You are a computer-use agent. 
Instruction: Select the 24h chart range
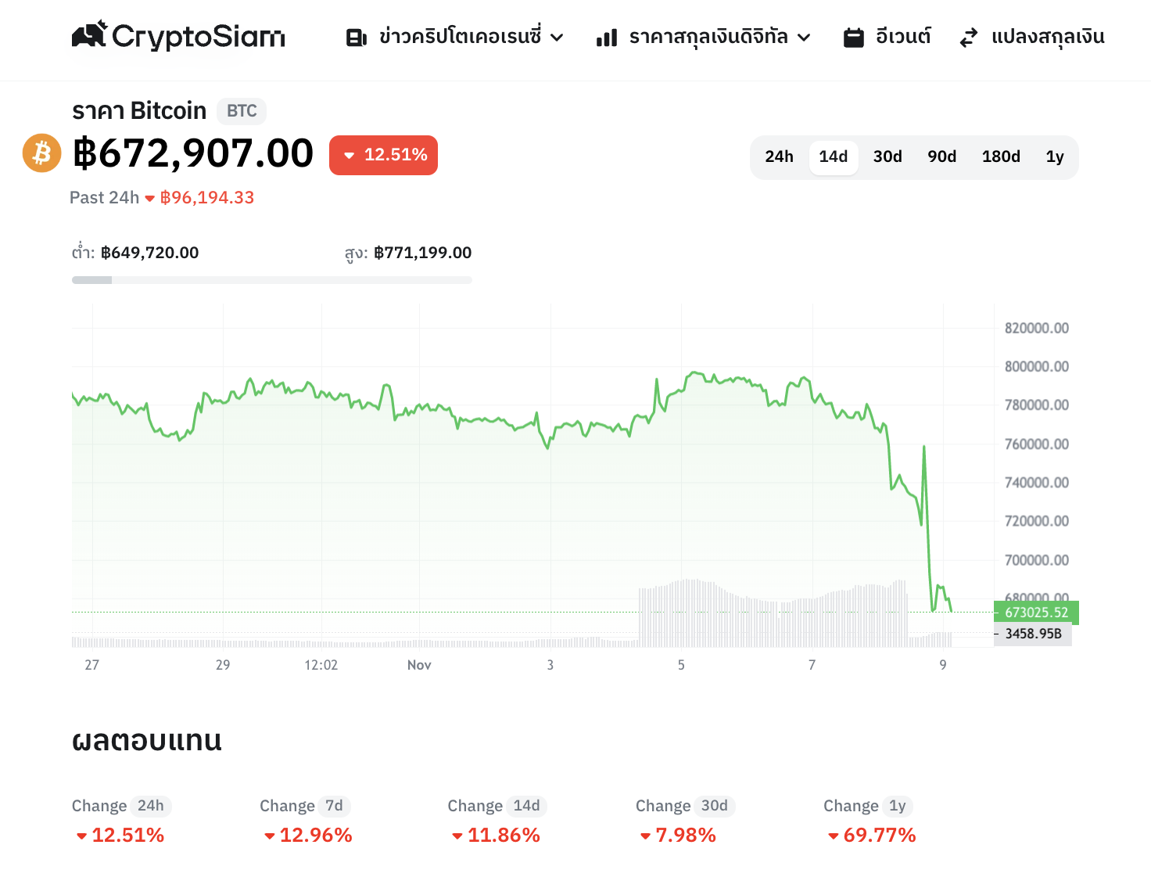point(779,157)
